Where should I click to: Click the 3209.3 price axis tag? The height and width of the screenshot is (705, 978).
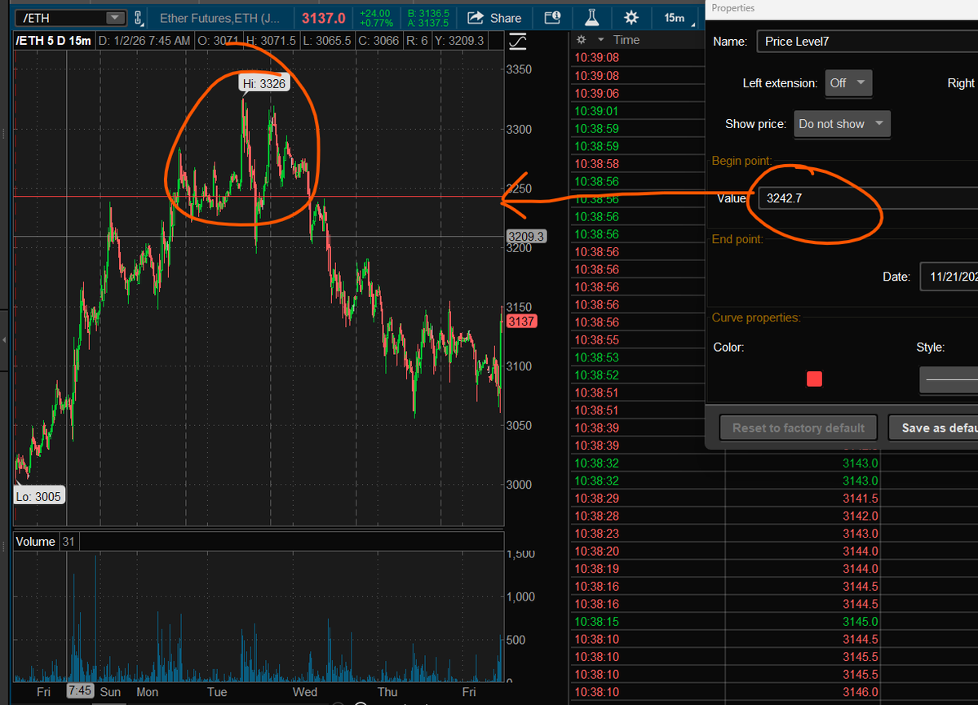pos(526,237)
